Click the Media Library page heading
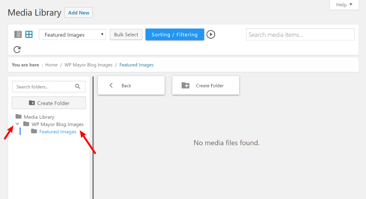The height and width of the screenshot is (199, 366). coord(34,12)
